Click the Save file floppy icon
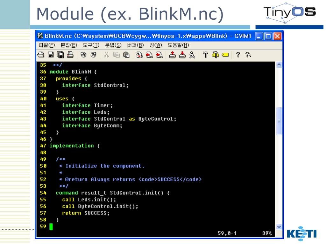The height and width of the screenshot is (244, 326). pyautogui.click(x=51, y=55)
